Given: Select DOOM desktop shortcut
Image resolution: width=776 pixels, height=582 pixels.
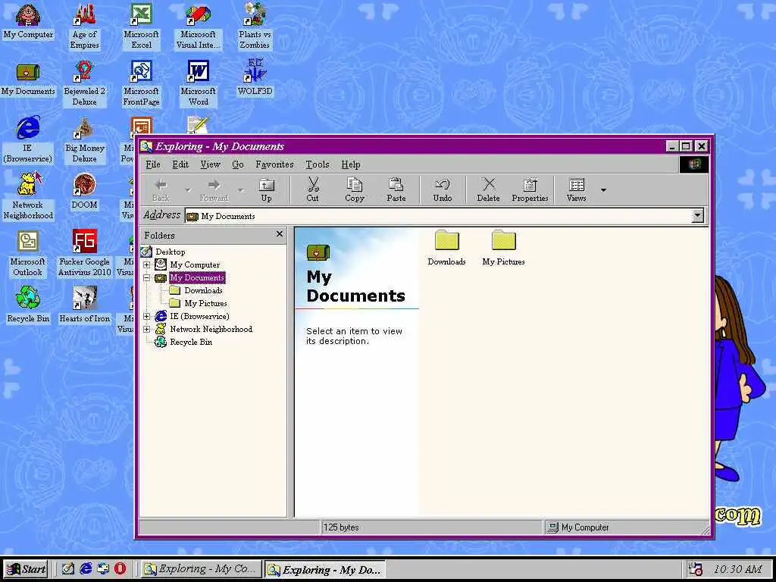Looking at the screenshot, I should (84, 191).
